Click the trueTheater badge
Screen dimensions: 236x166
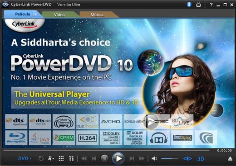tap(88, 122)
